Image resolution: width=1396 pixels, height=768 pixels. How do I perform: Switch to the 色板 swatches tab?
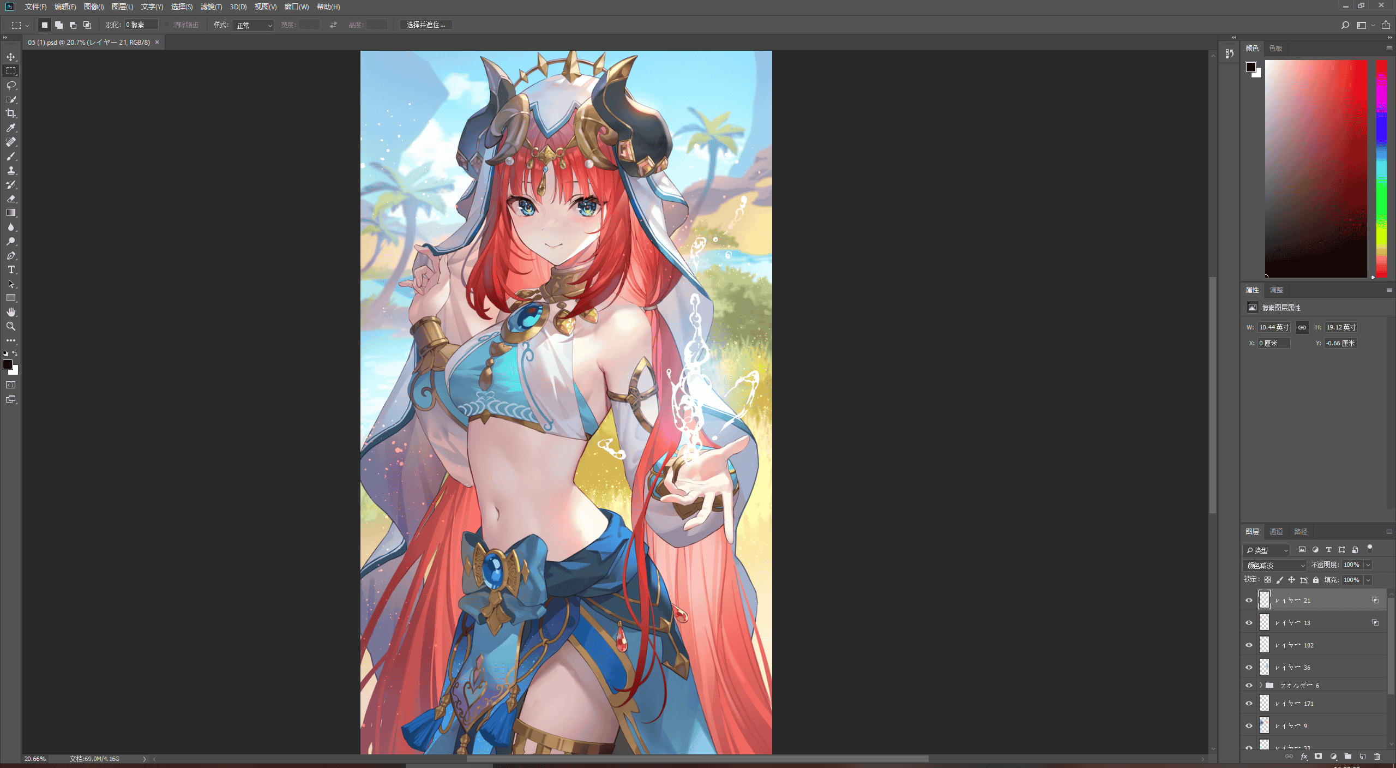(x=1275, y=48)
